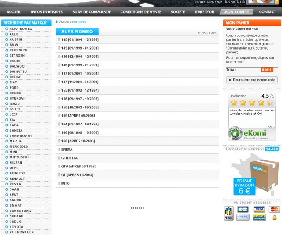
Task: Click Poursuivre ma commande button
Action: tap(252, 80)
